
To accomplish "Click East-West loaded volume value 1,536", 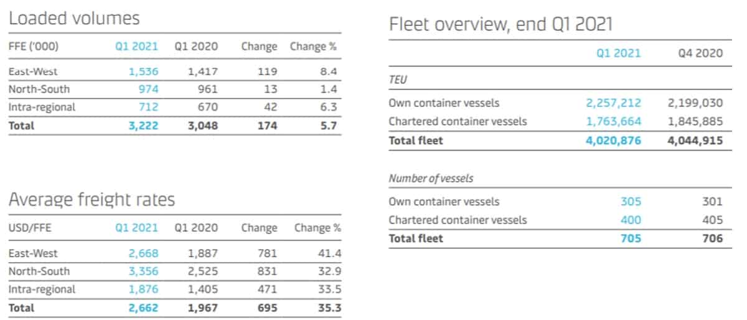I will click(144, 72).
